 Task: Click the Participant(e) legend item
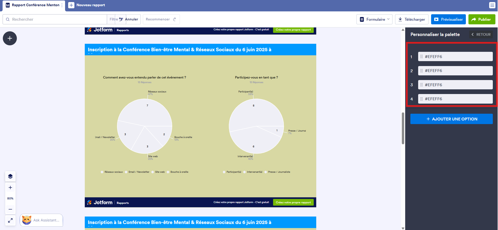click(232, 172)
